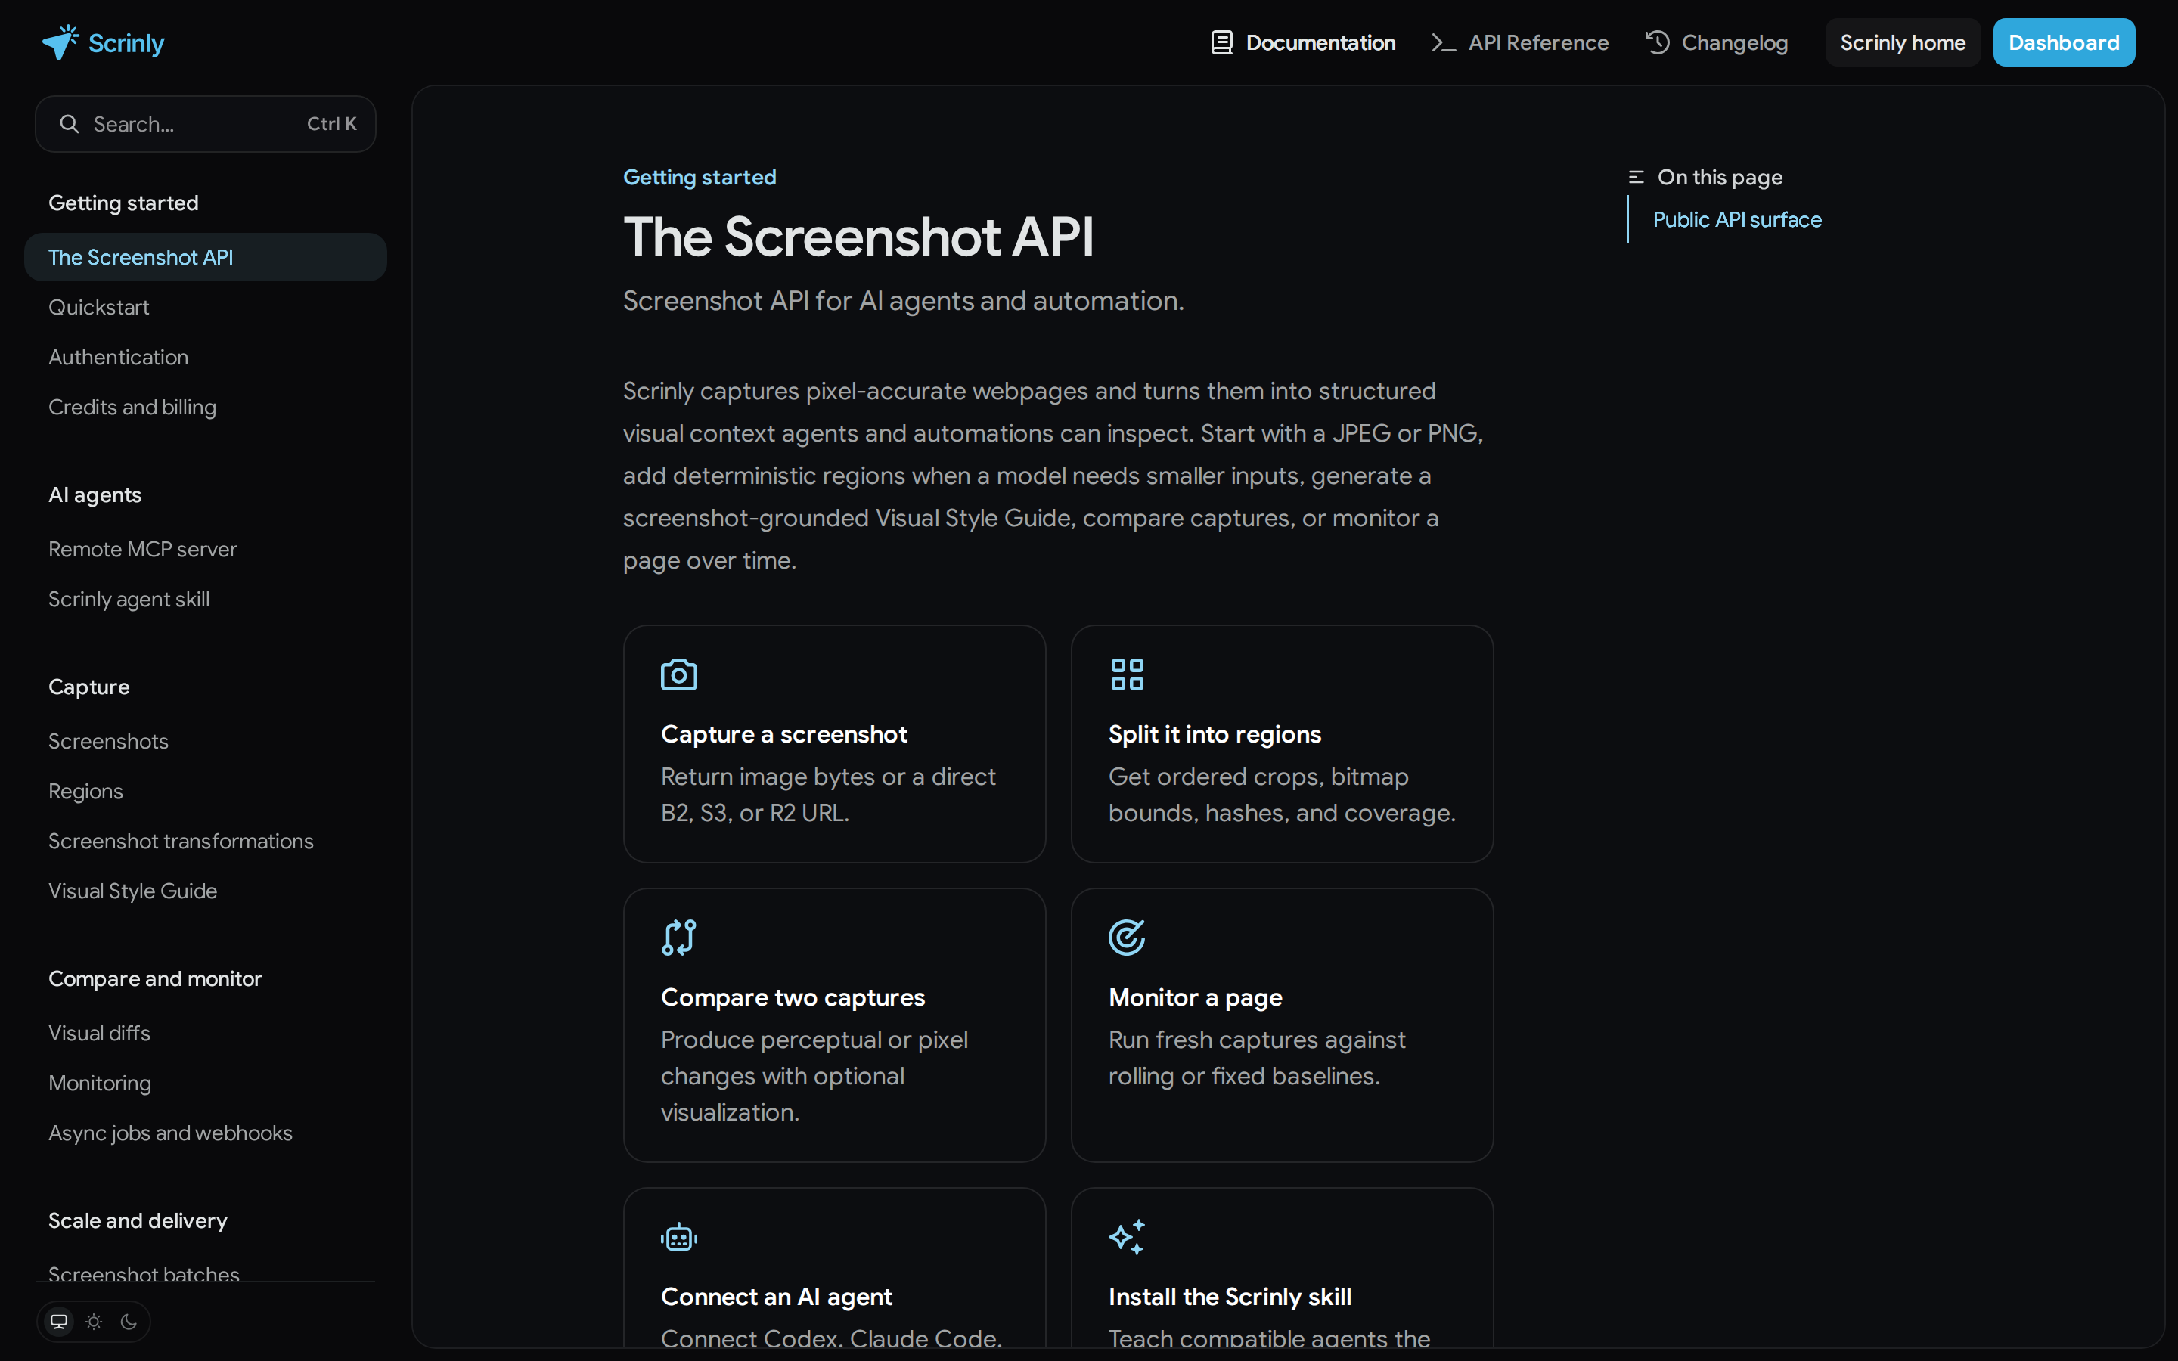Open the Compare two captures card title
This screenshot has width=2178, height=1361.
[x=793, y=997]
